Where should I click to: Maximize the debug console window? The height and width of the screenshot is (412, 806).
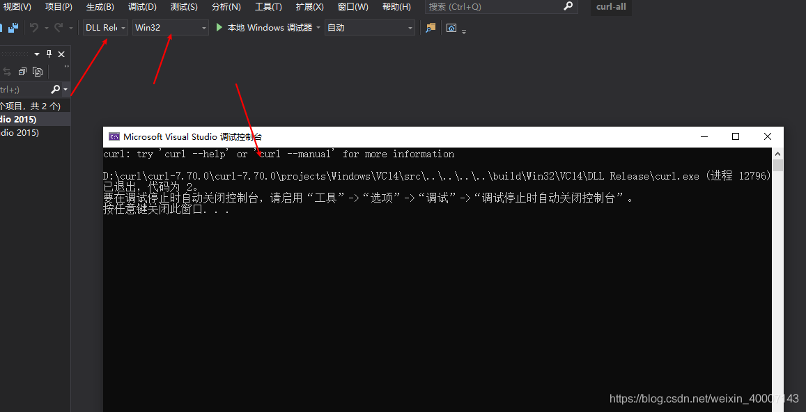click(x=736, y=136)
